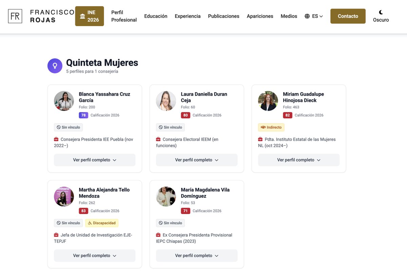Image resolution: width=407 pixels, height=278 pixels.
Task: Click the Contacto button
Action: coord(348,16)
